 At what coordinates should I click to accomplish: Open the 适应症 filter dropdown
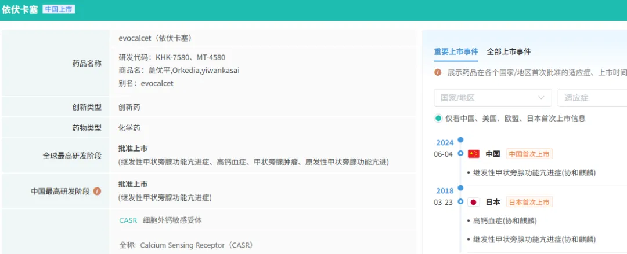592,98
